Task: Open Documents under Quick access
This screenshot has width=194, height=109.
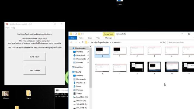Action: click(81, 59)
